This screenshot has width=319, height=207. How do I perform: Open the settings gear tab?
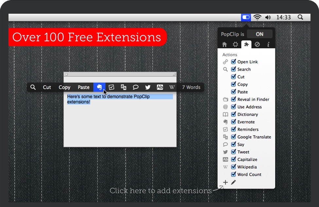point(235,44)
